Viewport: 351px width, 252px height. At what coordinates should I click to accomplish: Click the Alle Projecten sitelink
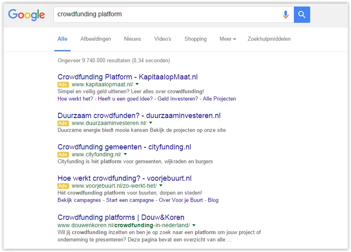[219, 99]
